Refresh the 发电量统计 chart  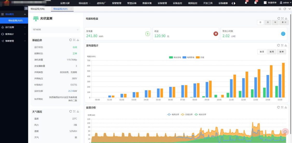tap(279, 45)
